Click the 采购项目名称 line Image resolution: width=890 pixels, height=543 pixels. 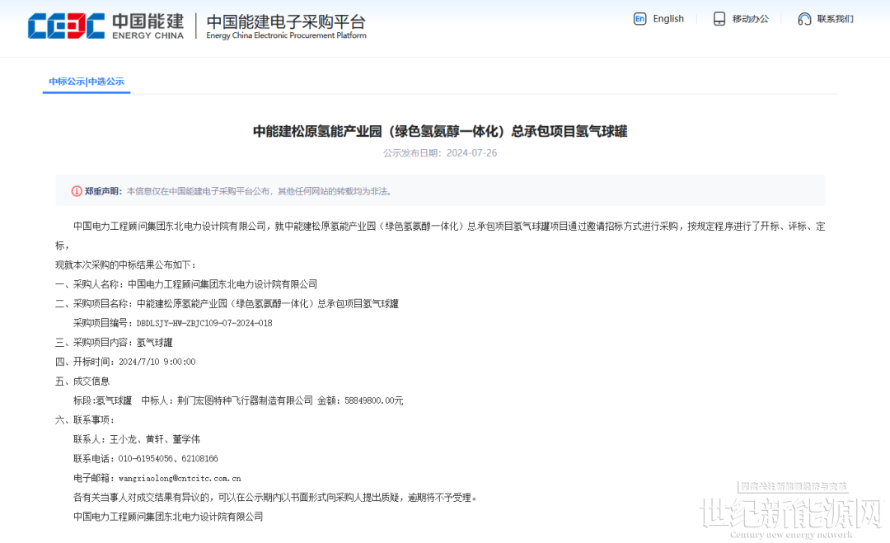tap(227, 303)
